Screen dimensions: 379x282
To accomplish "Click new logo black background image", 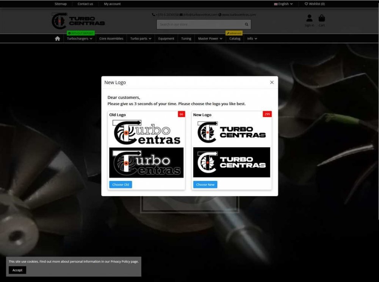I will 232,162.
